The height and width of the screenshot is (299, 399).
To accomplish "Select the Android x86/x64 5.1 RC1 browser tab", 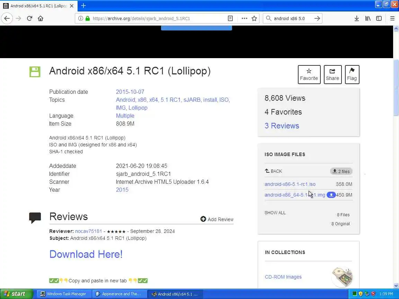I will click(x=39, y=6).
